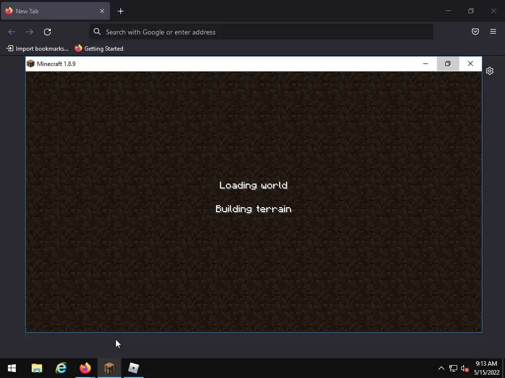Switch to Minecraft on the taskbar
505x378 pixels.
click(109, 368)
